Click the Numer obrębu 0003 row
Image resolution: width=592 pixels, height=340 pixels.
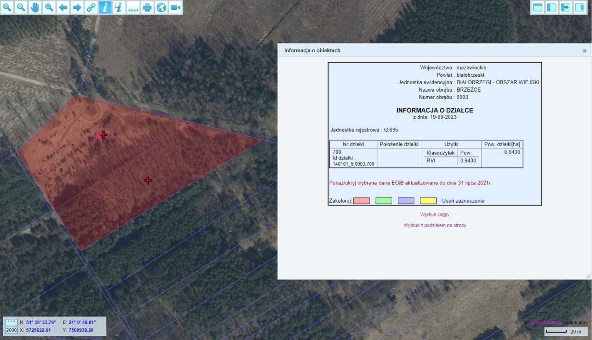(x=444, y=97)
